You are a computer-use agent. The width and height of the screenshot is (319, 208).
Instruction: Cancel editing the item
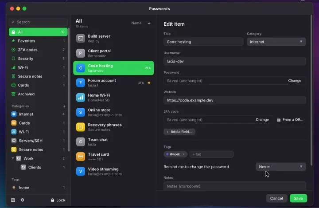pyautogui.click(x=276, y=198)
